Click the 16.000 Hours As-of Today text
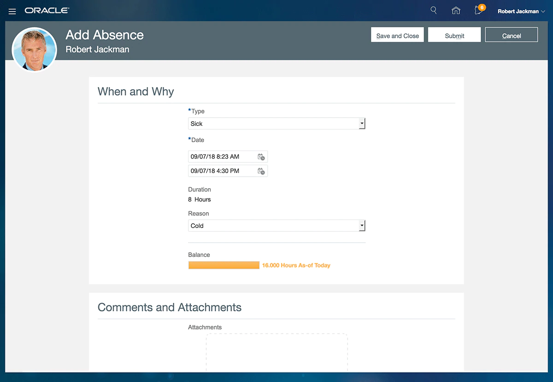This screenshot has height=382, width=553. click(x=296, y=265)
